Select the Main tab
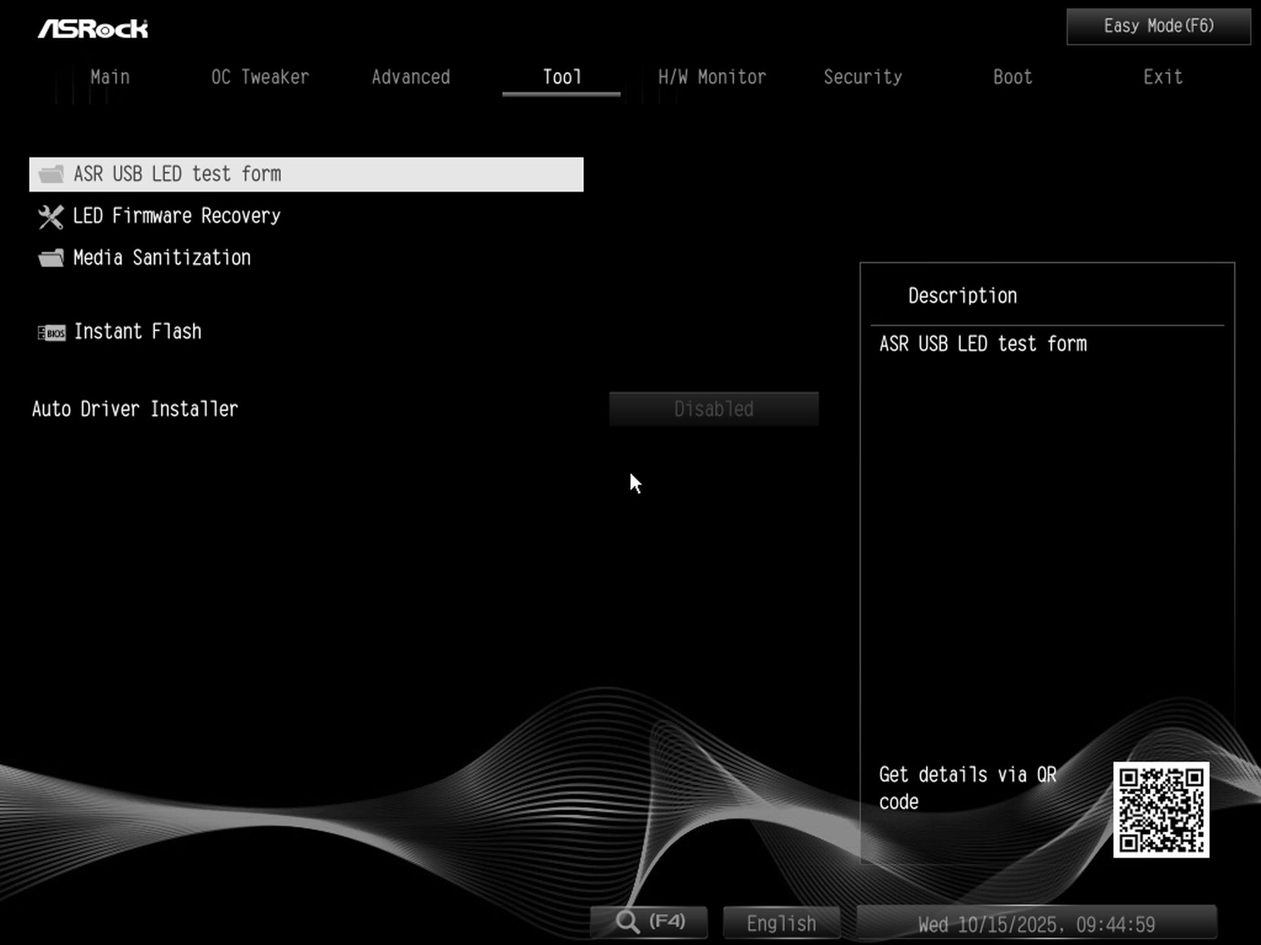This screenshot has width=1261, height=945. [110, 77]
